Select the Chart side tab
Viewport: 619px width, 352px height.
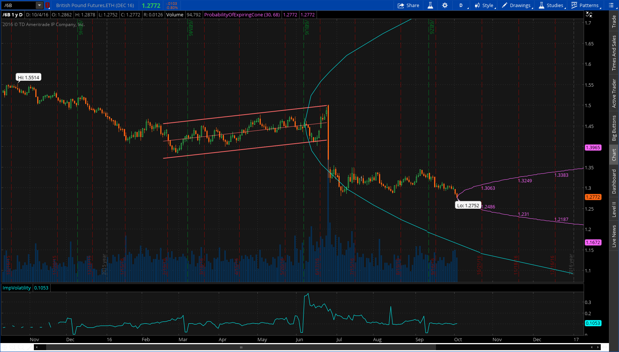(614, 155)
